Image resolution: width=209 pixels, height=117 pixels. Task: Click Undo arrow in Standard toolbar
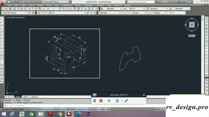tap(48, 9)
